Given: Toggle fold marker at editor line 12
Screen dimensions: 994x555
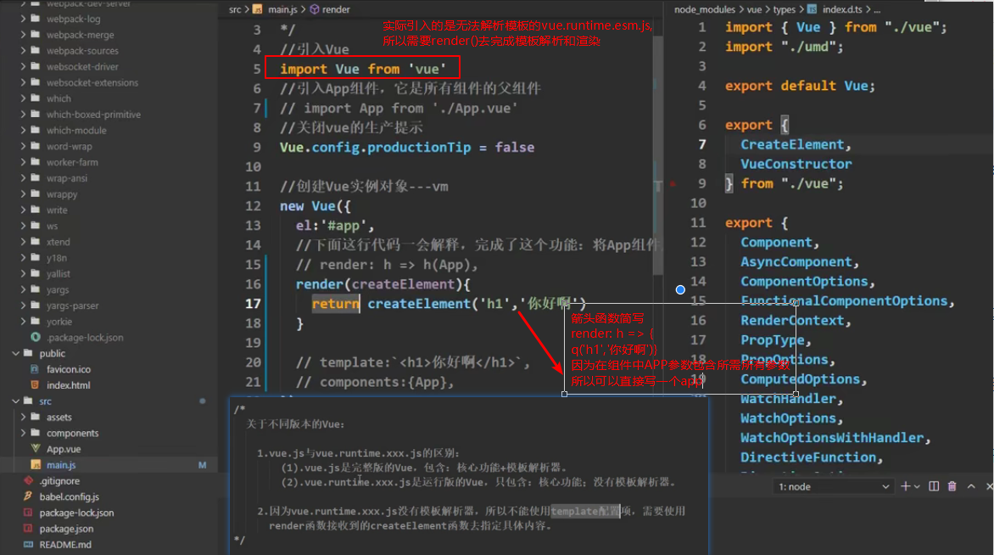Looking at the screenshot, I should [x=267, y=205].
